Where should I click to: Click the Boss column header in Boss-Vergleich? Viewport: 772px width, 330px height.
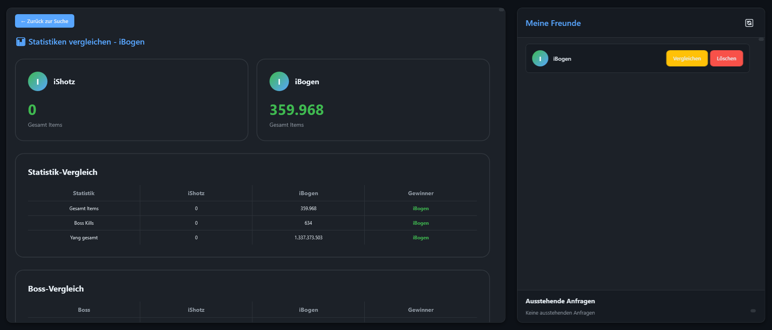pos(84,310)
